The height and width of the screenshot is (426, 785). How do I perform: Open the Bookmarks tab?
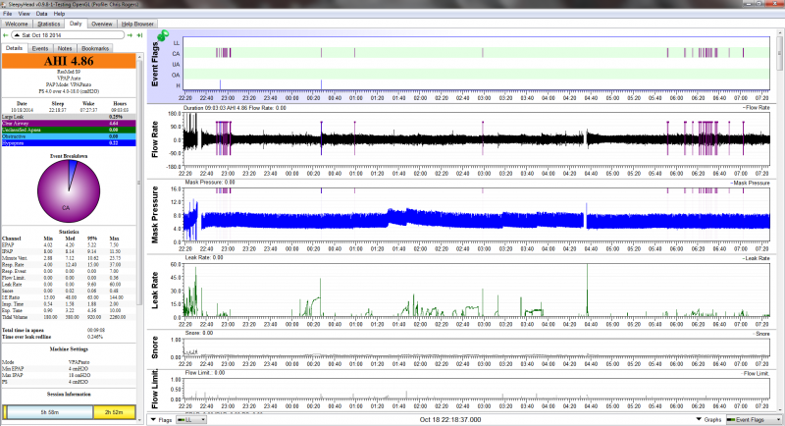(95, 47)
